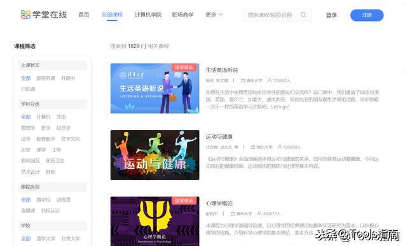
Task: Filter by 即将开课 status
Action: [46, 78]
